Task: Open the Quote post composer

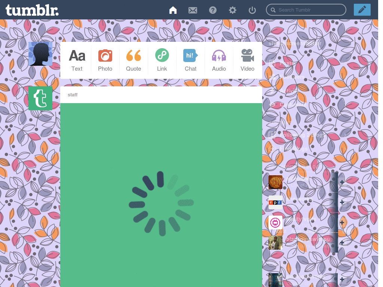Action: pos(134,59)
